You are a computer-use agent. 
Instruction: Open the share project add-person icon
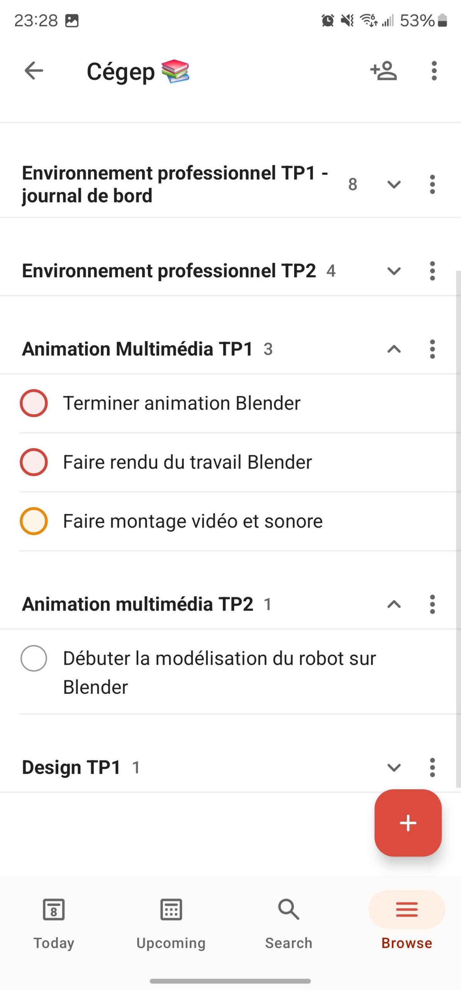383,71
